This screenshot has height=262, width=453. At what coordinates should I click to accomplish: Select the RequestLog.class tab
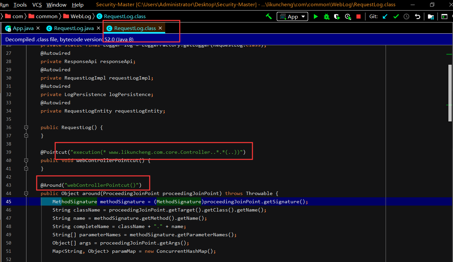tap(135, 28)
